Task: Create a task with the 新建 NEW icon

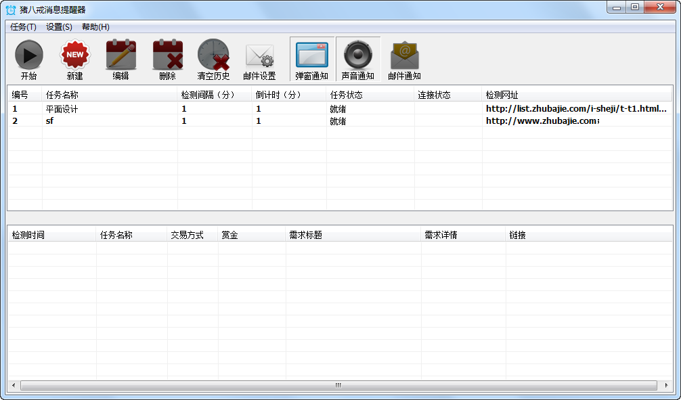Action: 75,60
